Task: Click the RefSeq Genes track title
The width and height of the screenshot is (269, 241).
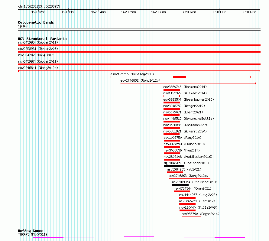Action: [x=31, y=231]
